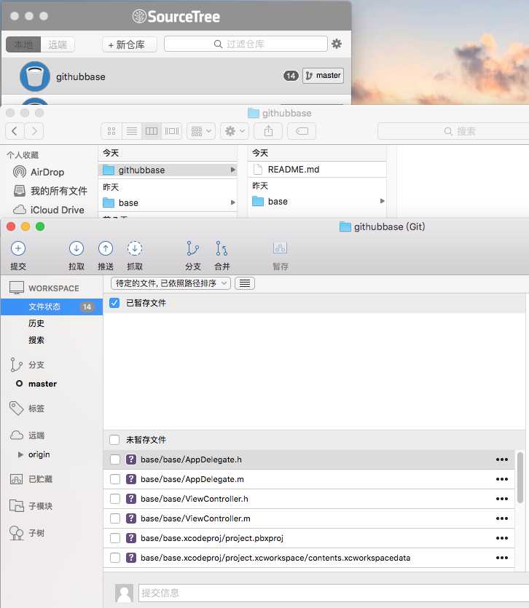
Task: Go forward in Finder window
Action: [x=34, y=131]
